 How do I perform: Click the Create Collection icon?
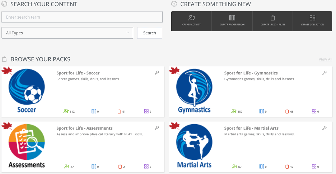point(312,18)
